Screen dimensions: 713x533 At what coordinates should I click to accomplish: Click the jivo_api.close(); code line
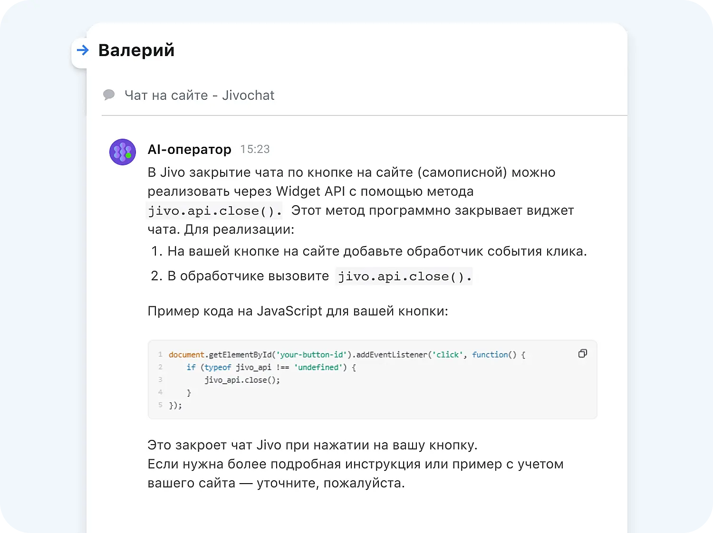tap(242, 380)
